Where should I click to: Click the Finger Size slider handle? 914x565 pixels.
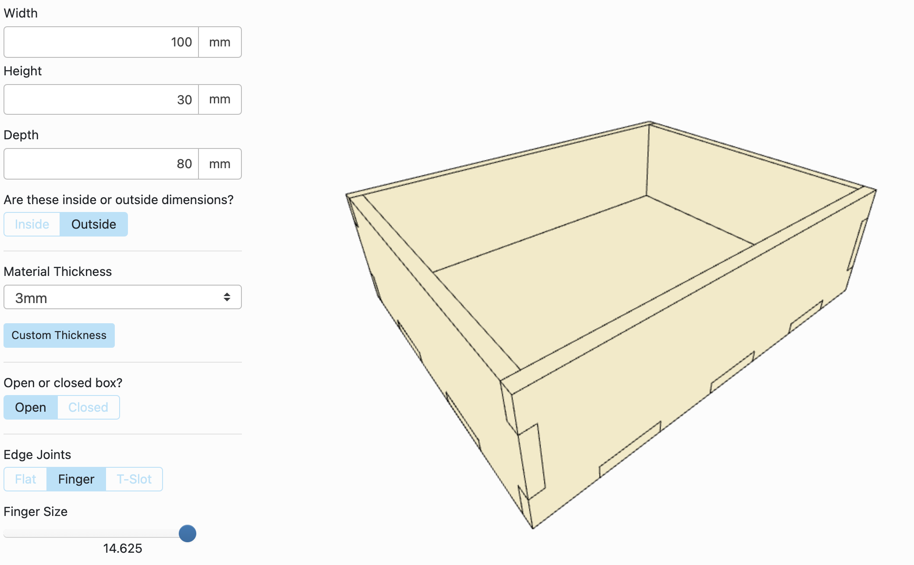(x=188, y=533)
